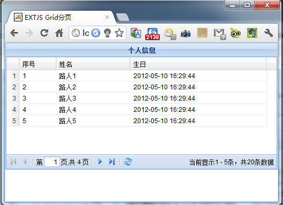This screenshot has height=205, width=283.
Task: Sort by the 生日 column header
Action: tap(198, 64)
